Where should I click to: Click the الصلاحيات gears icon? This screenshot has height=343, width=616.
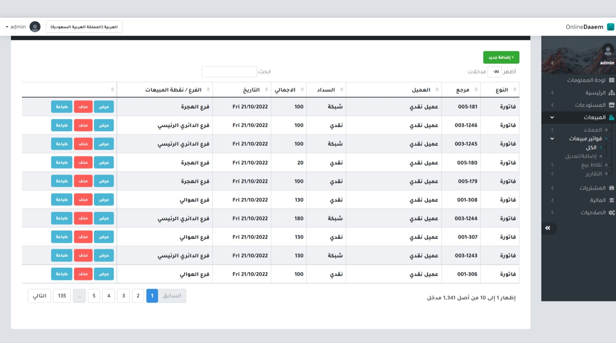tap(611, 213)
